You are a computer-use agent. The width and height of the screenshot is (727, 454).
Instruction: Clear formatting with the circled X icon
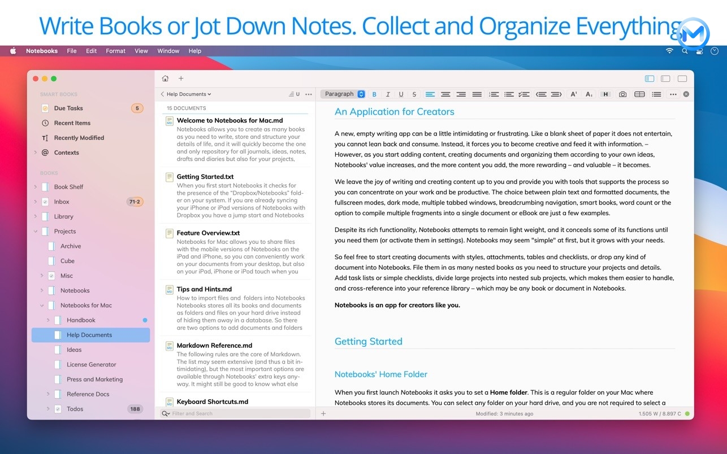(686, 94)
